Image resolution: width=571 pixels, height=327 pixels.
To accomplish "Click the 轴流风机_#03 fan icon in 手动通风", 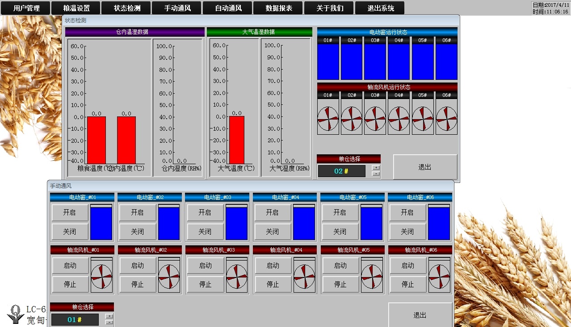I will [x=236, y=277].
